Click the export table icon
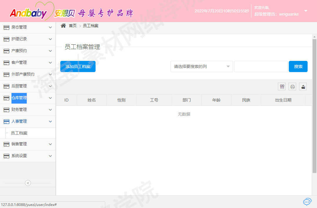 [303, 87]
